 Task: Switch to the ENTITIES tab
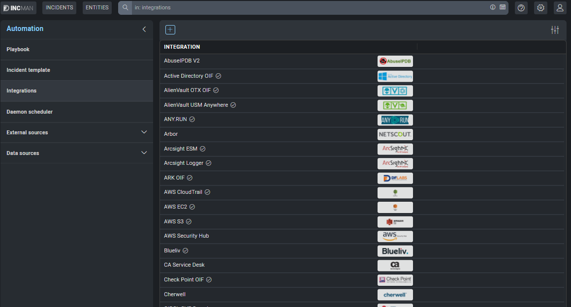pyautogui.click(x=97, y=7)
